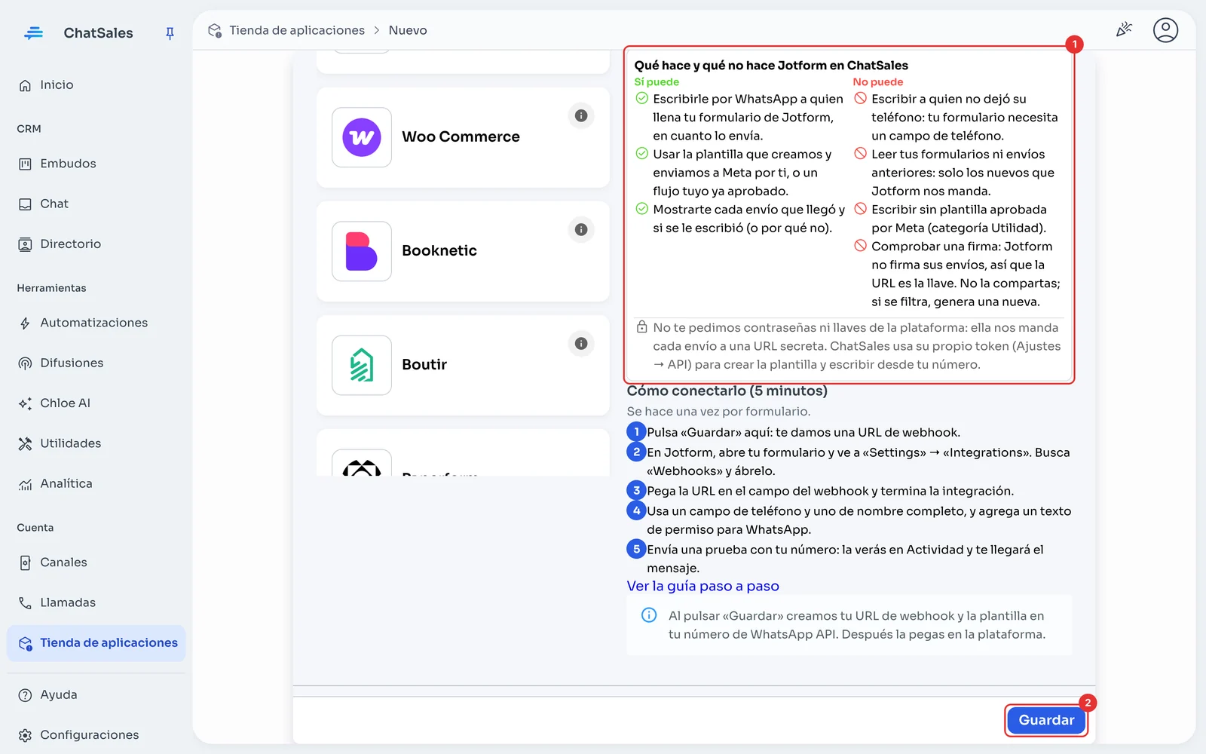The height and width of the screenshot is (754, 1206).
Task: Open the Chat section
Action: pos(96,204)
